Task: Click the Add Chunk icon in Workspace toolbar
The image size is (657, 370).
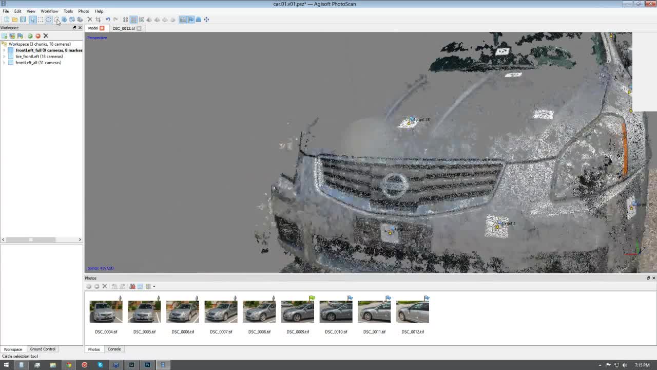Action: point(4,36)
